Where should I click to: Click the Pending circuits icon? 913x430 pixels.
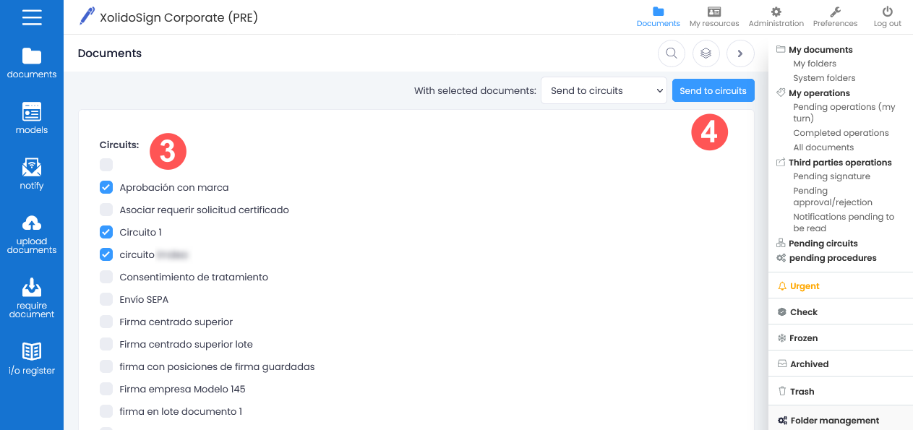(781, 244)
